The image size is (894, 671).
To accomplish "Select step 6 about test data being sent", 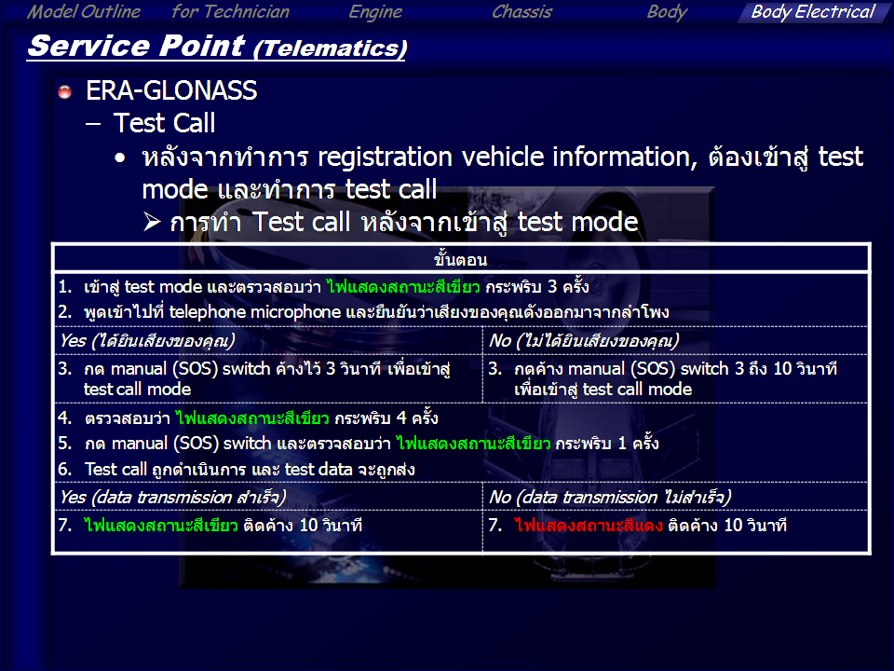I will click(x=236, y=470).
